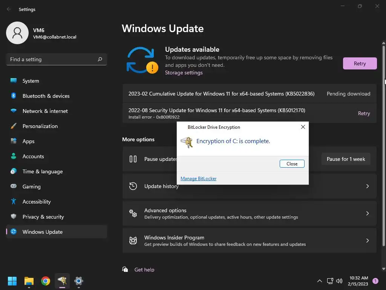Click Install error - 0x800f0922 text
386x290 pixels.
[x=154, y=117]
